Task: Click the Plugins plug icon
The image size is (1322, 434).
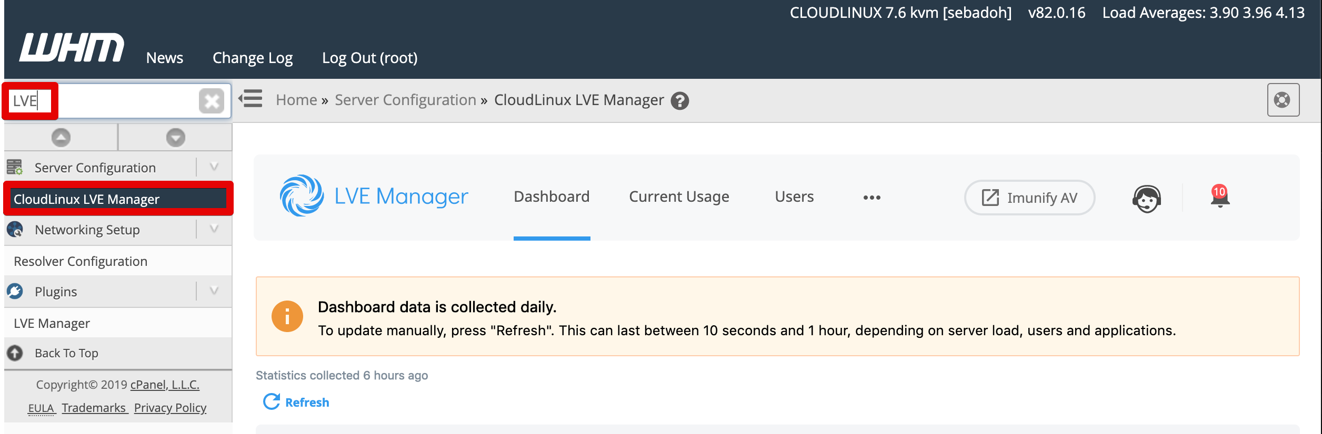Action: 15,291
